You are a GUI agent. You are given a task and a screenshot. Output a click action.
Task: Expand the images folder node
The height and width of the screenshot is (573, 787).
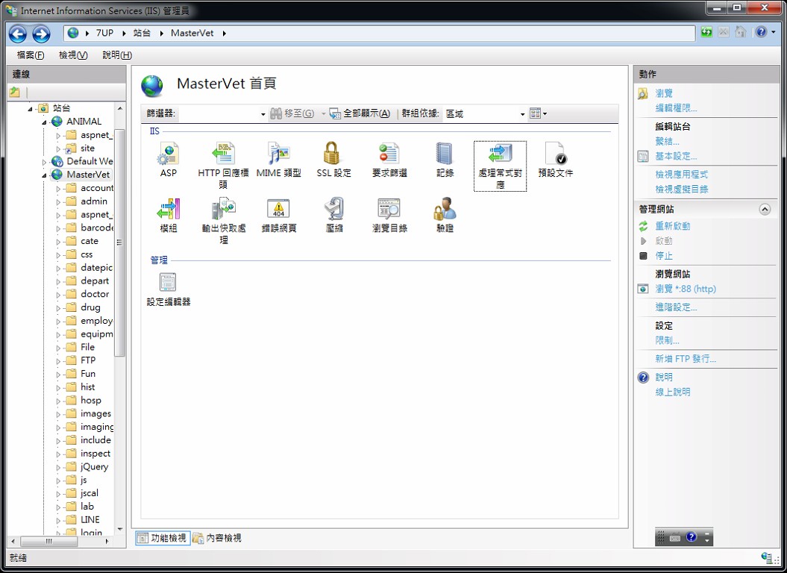click(x=58, y=414)
